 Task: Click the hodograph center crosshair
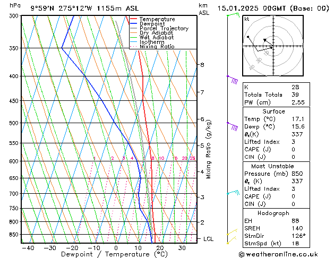click(273, 46)
